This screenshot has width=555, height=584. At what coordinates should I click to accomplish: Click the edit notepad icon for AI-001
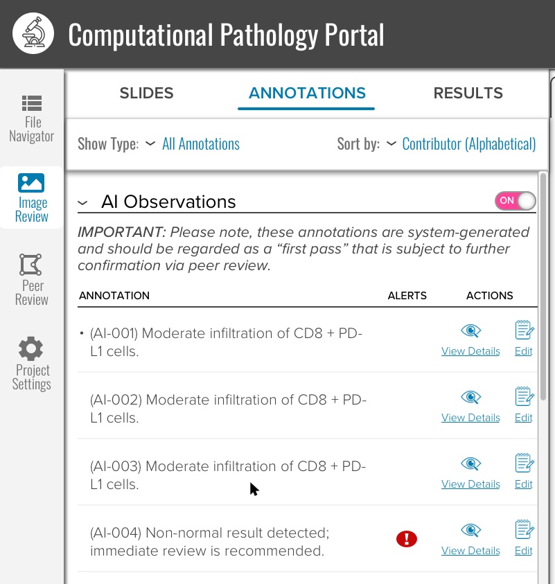click(525, 330)
